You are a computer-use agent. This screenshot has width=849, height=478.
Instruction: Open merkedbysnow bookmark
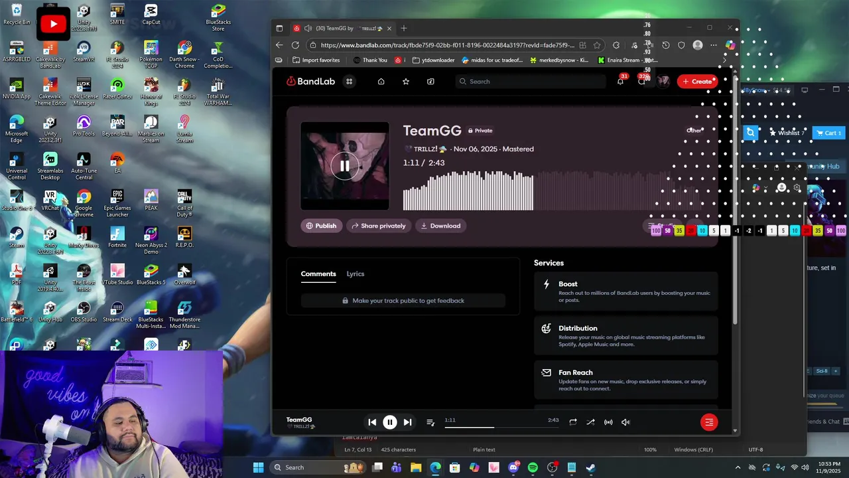(x=559, y=60)
